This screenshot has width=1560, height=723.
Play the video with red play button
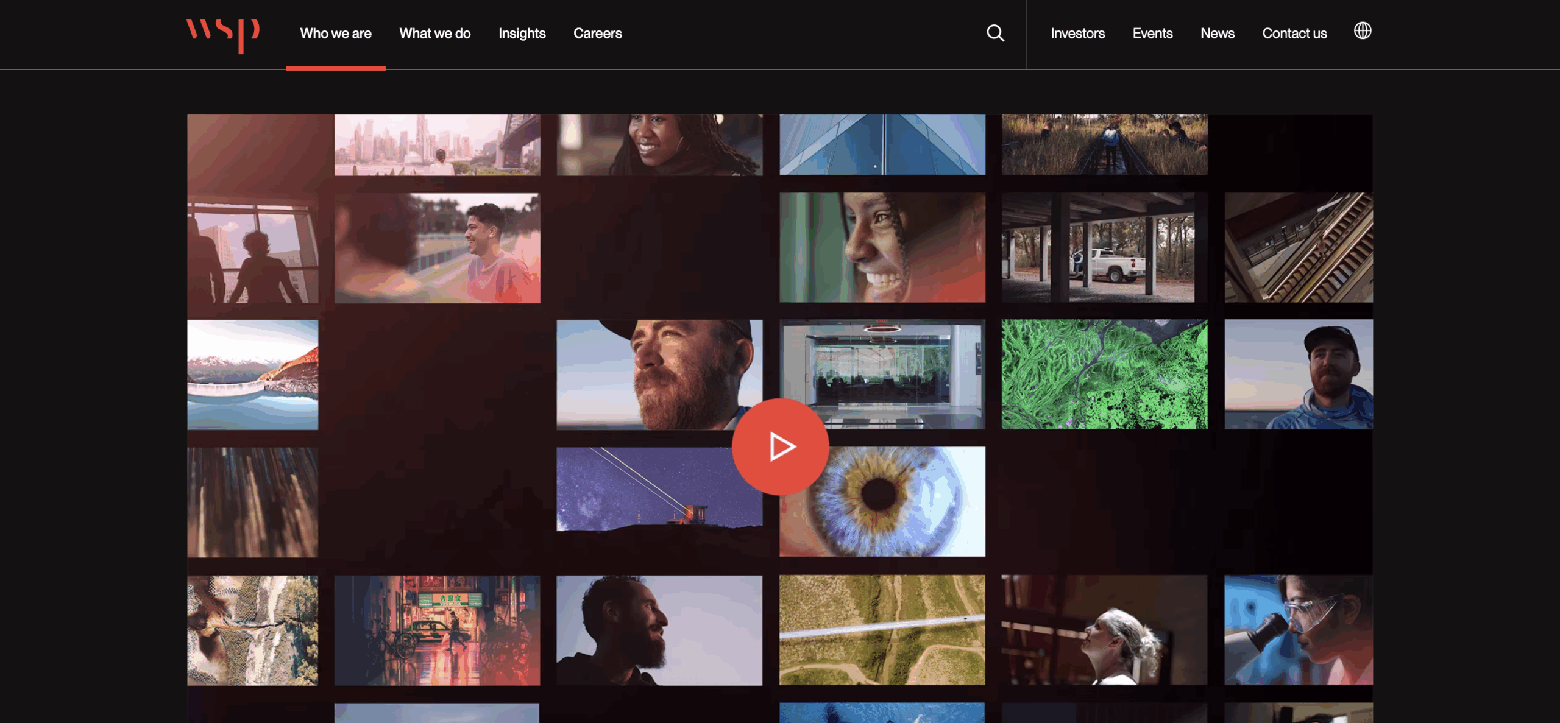click(x=780, y=446)
